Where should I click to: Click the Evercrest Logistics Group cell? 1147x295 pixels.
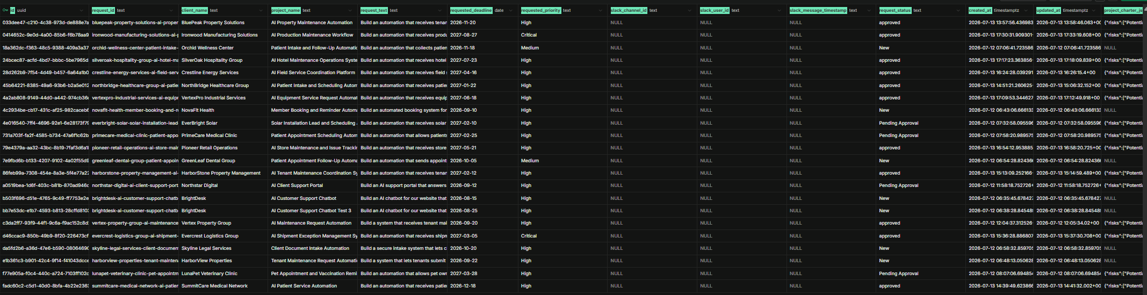223,236
